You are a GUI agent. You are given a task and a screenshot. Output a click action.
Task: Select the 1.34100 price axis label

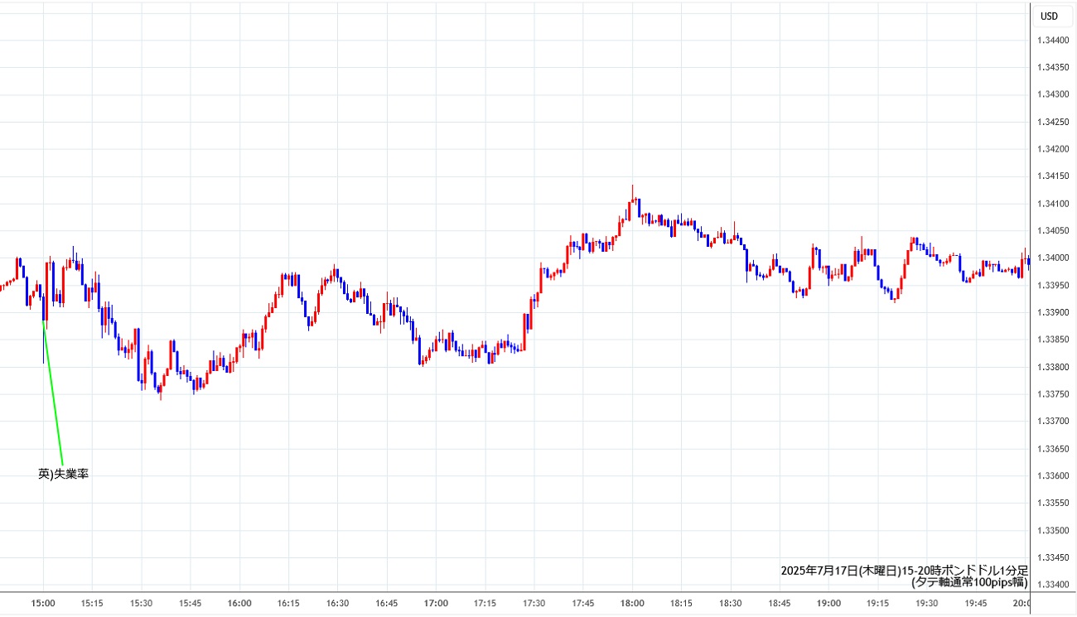click(x=1054, y=204)
